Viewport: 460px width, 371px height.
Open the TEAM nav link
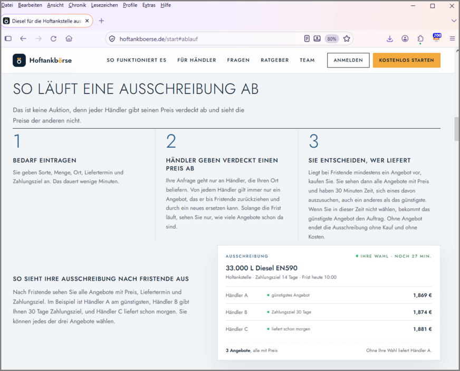point(307,60)
